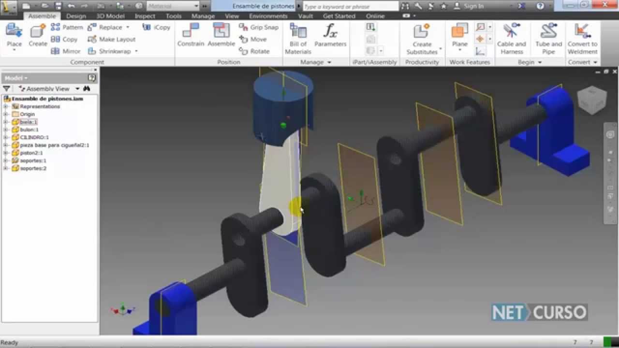Click the Inventor application menu button

[x=8, y=7]
